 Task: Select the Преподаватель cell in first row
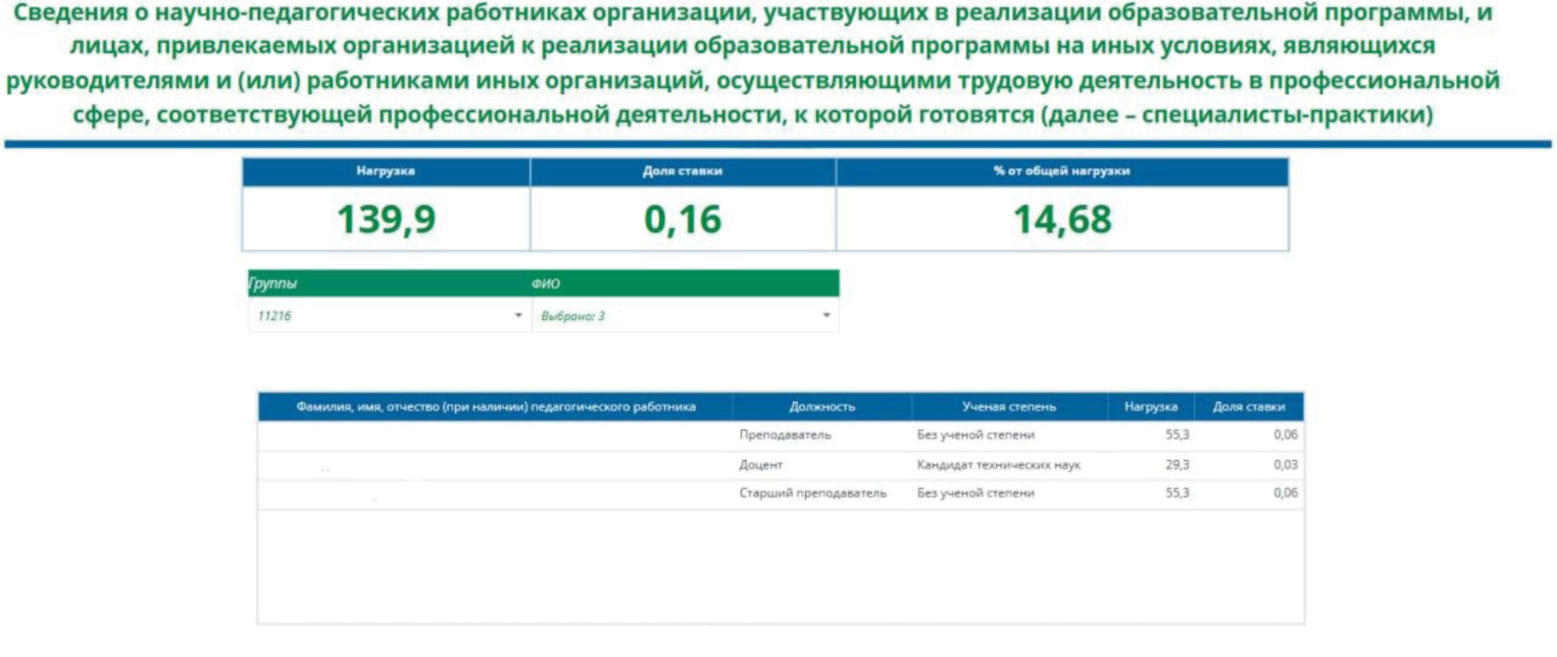[x=785, y=435]
